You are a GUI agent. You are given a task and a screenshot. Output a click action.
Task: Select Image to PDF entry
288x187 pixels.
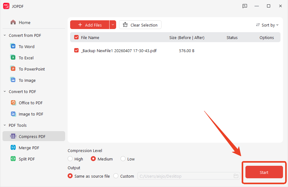[34, 114]
